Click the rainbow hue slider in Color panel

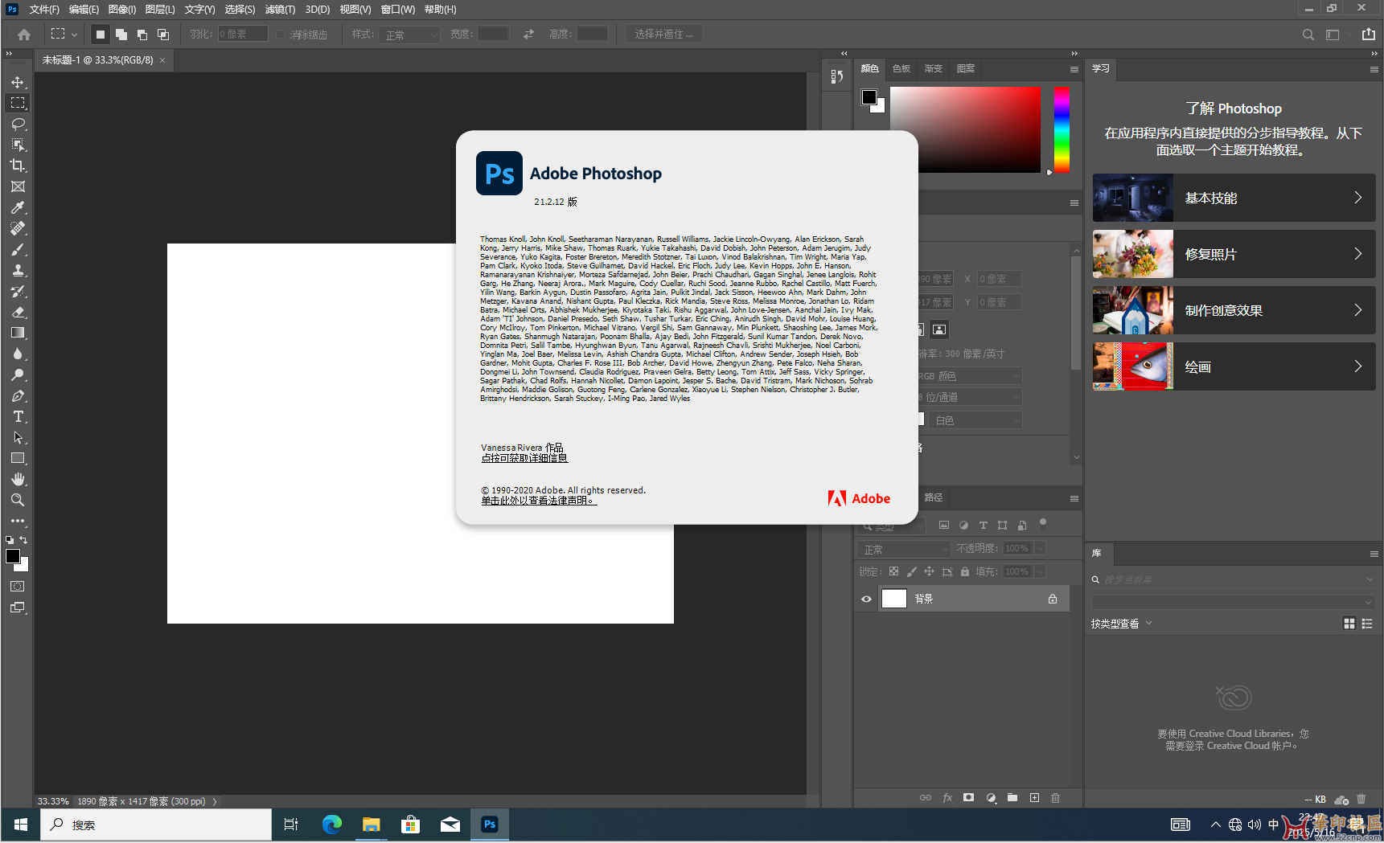1062,129
